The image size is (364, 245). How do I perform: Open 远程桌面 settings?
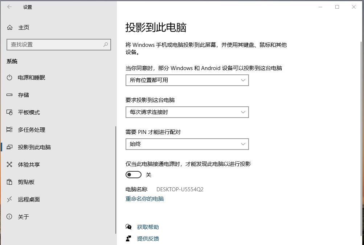coord(29,199)
